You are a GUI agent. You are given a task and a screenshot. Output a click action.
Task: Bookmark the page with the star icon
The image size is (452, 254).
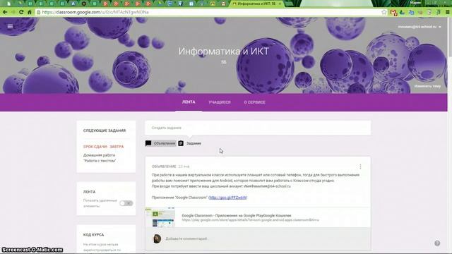point(383,12)
